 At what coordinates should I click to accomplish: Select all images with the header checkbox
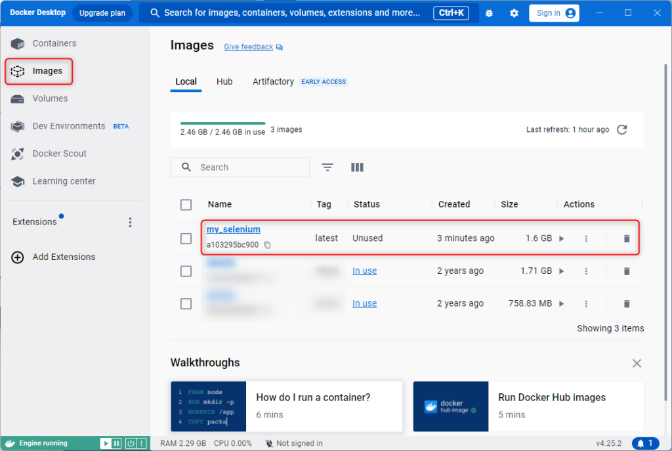[x=186, y=205]
